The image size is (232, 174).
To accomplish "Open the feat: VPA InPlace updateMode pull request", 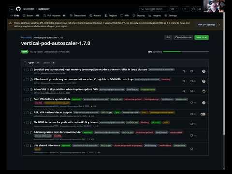I will (52, 99).
